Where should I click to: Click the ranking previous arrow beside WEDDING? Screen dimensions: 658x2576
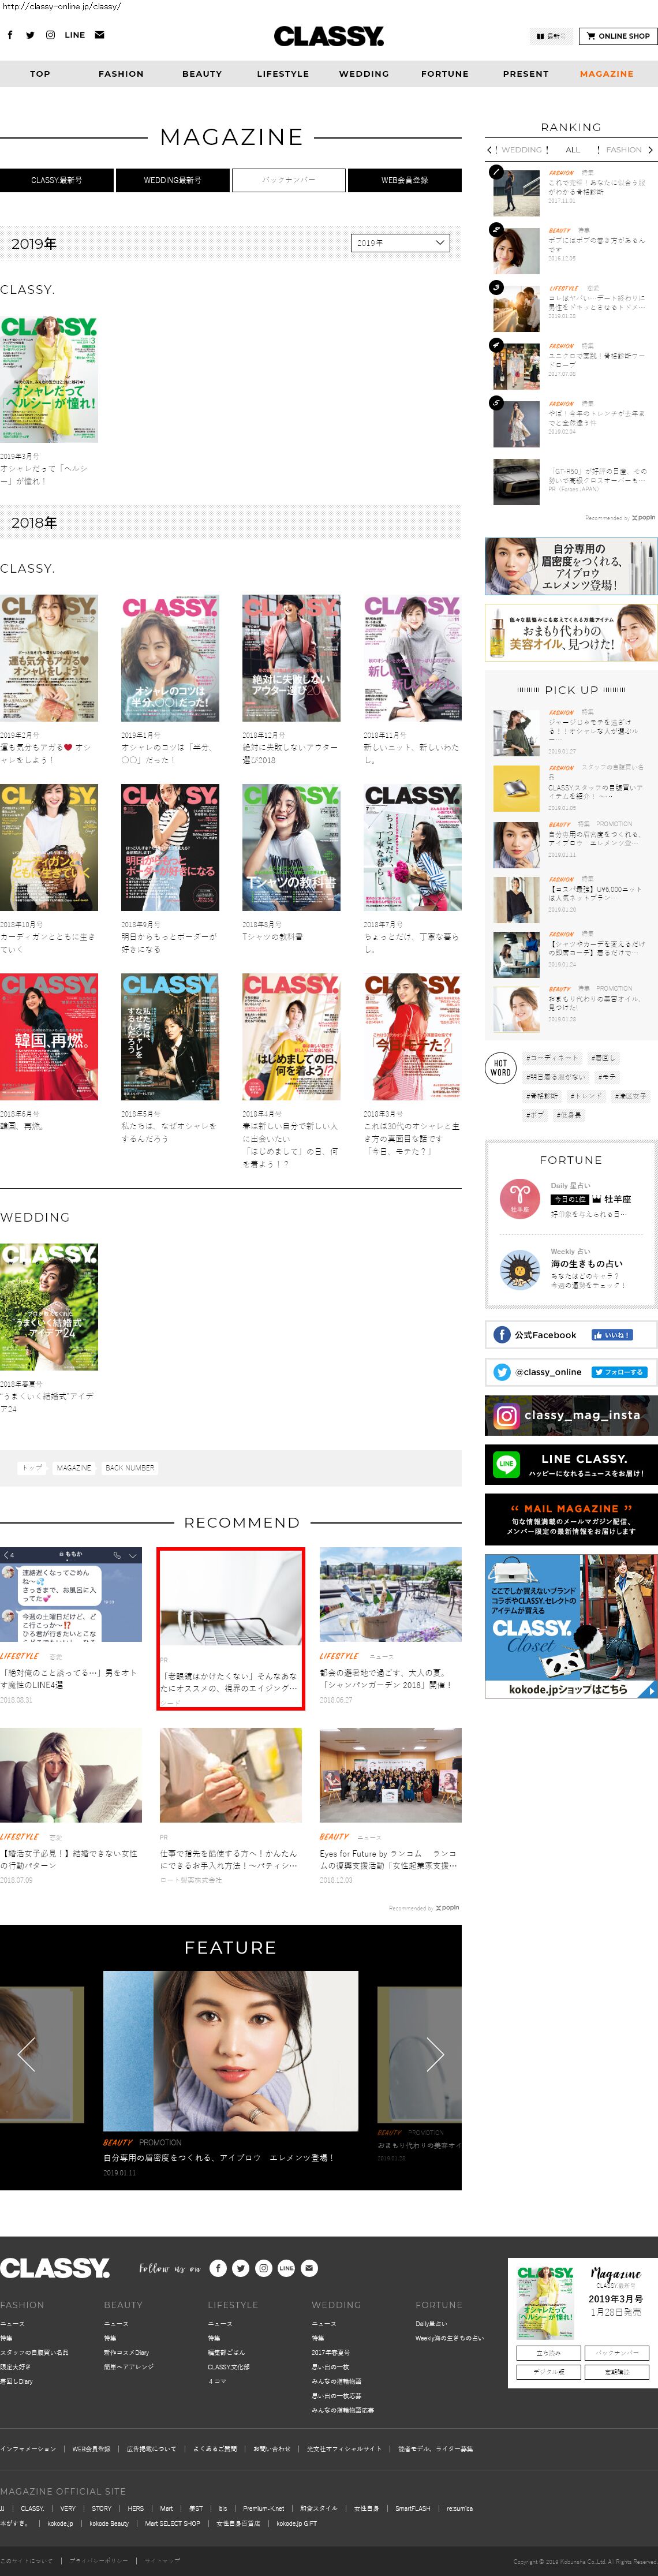pos(489,150)
